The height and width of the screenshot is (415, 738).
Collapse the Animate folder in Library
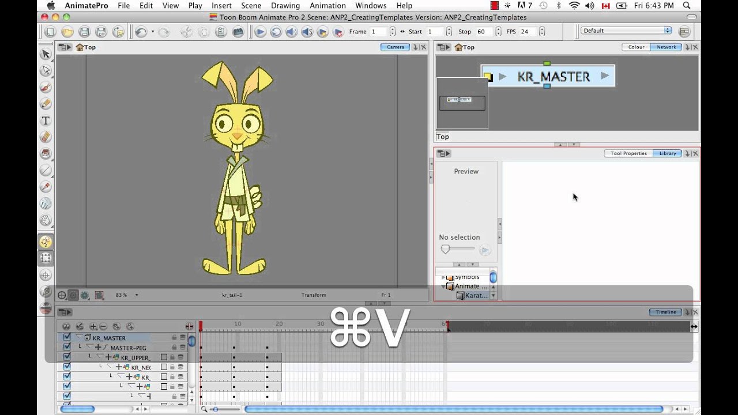point(443,286)
